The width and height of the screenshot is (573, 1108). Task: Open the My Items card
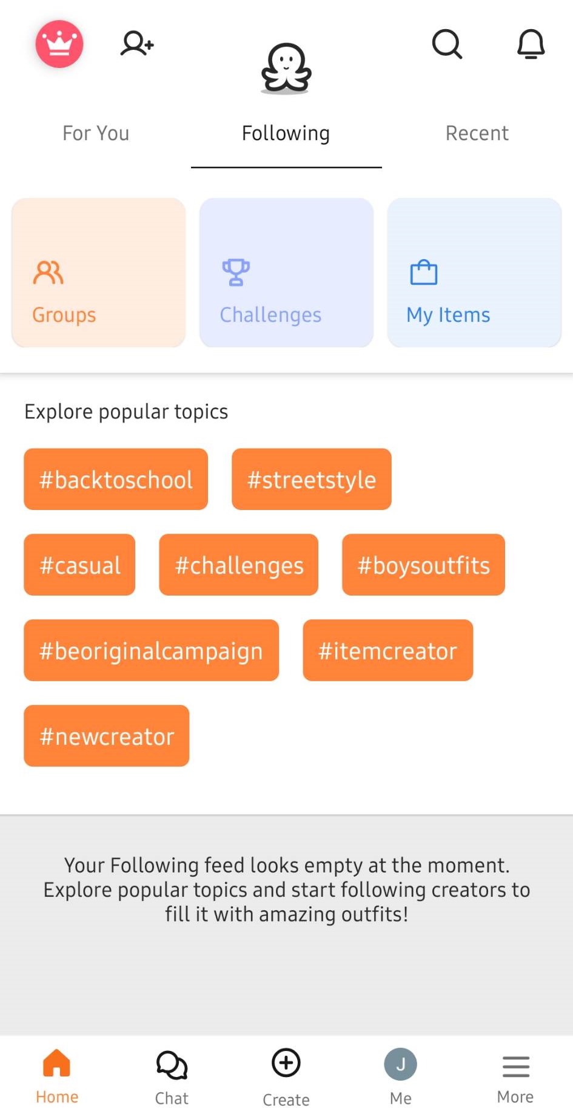[474, 273]
